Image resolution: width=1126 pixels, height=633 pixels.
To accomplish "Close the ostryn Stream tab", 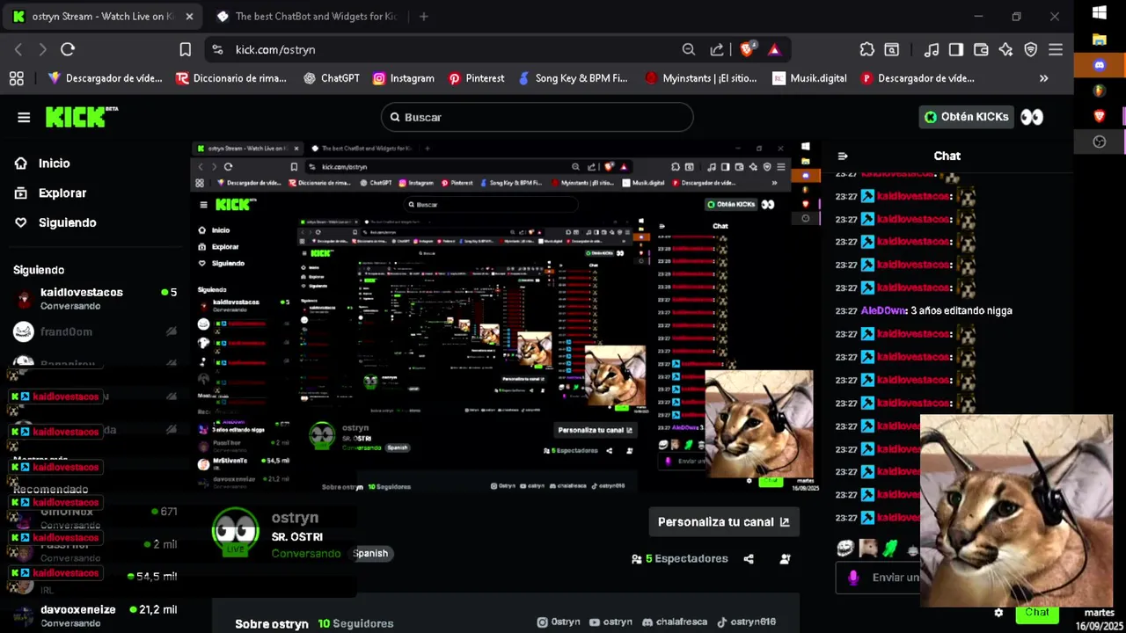I will click(x=189, y=17).
